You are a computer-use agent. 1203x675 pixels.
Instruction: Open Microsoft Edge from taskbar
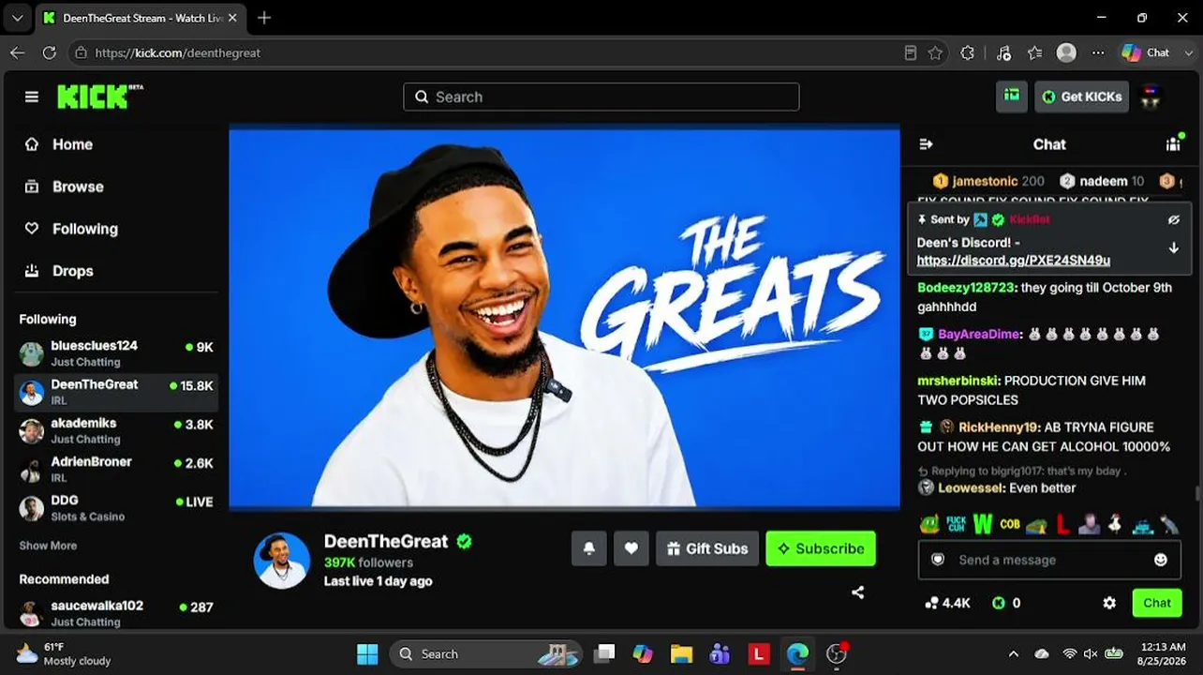(798, 654)
